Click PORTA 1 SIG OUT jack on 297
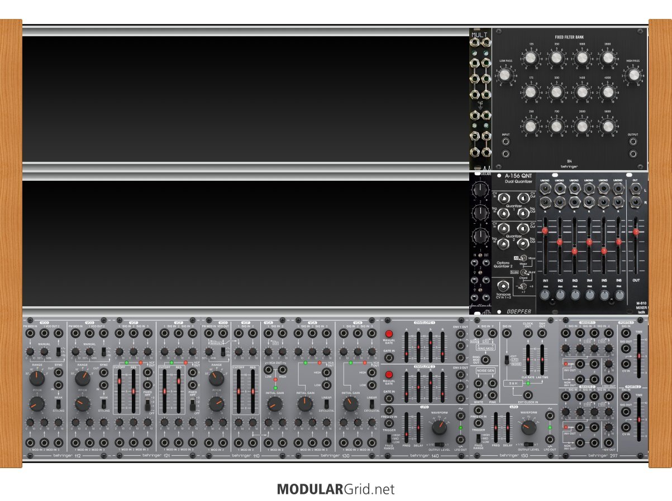Viewport: 672px width, 501px height. (626, 350)
